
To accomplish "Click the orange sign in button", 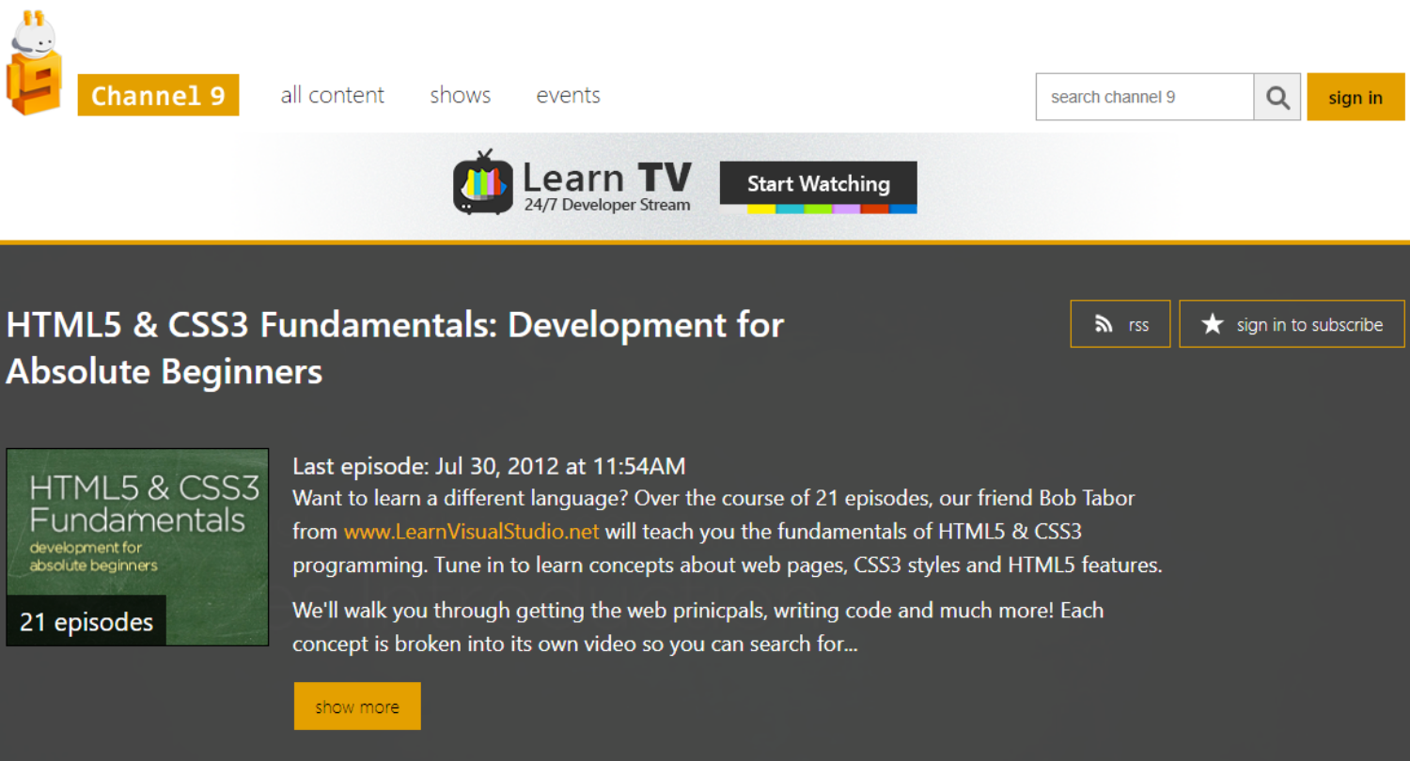I will tap(1355, 98).
